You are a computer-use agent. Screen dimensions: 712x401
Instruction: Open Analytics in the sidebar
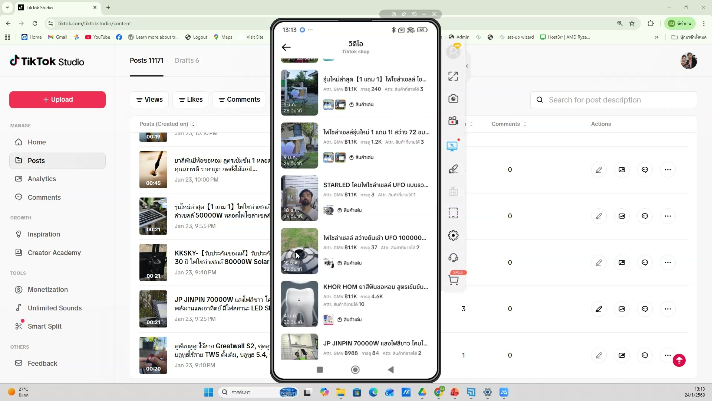click(42, 179)
